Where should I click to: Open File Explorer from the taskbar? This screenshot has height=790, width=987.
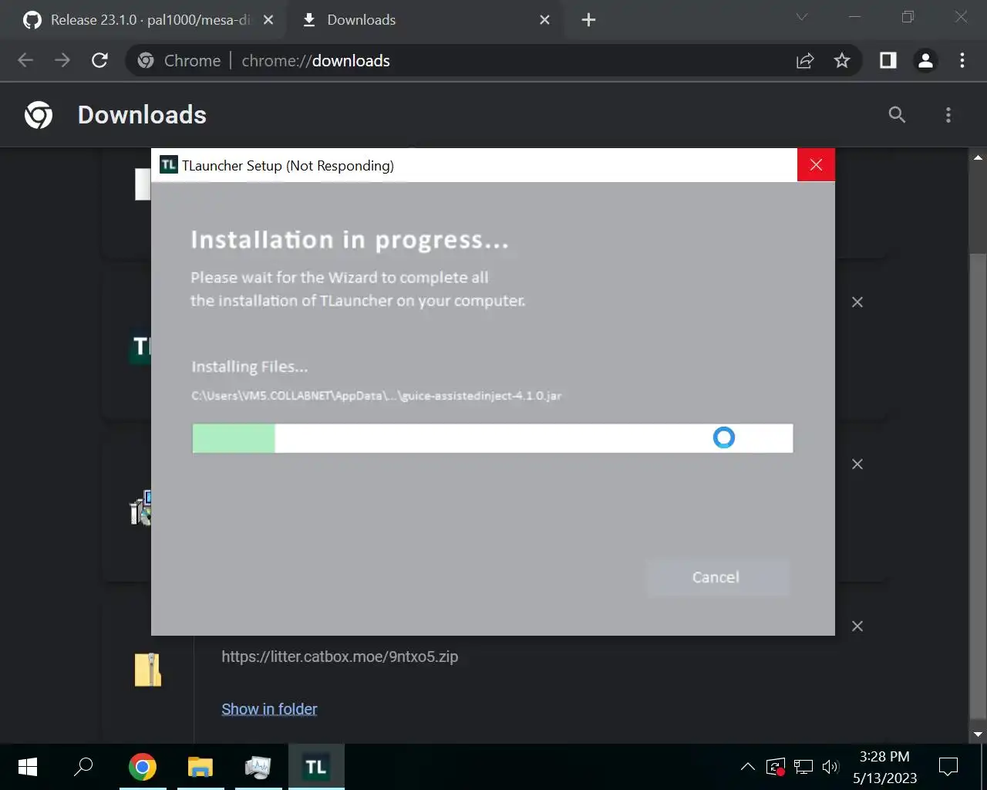[x=200, y=767]
